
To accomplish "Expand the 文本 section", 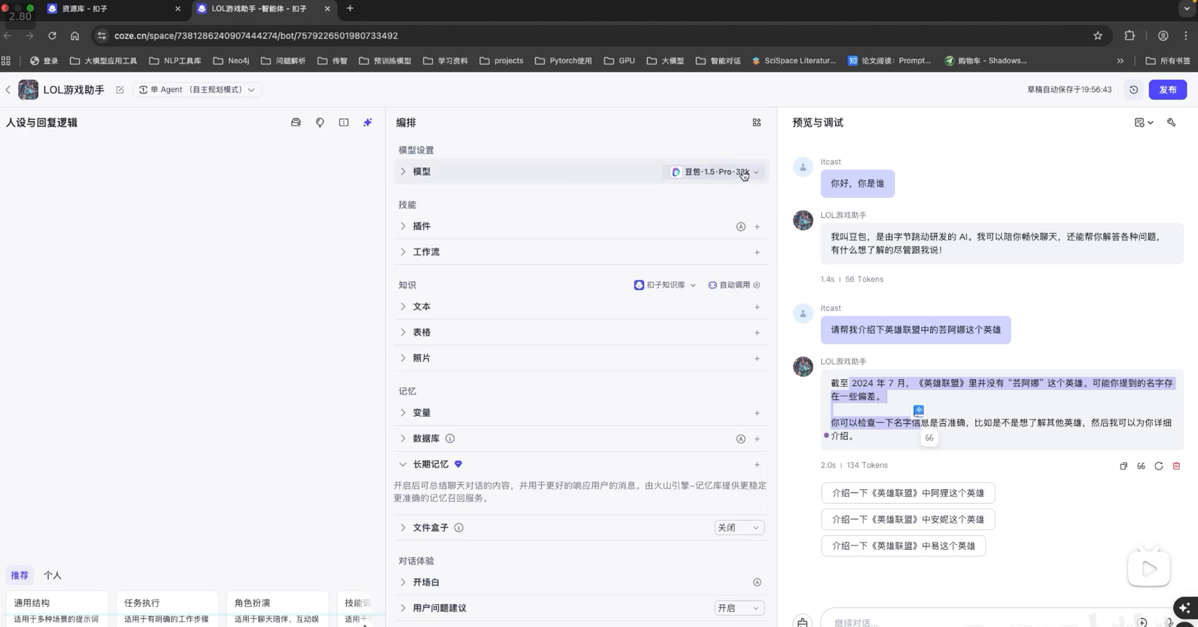I will 403,307.
